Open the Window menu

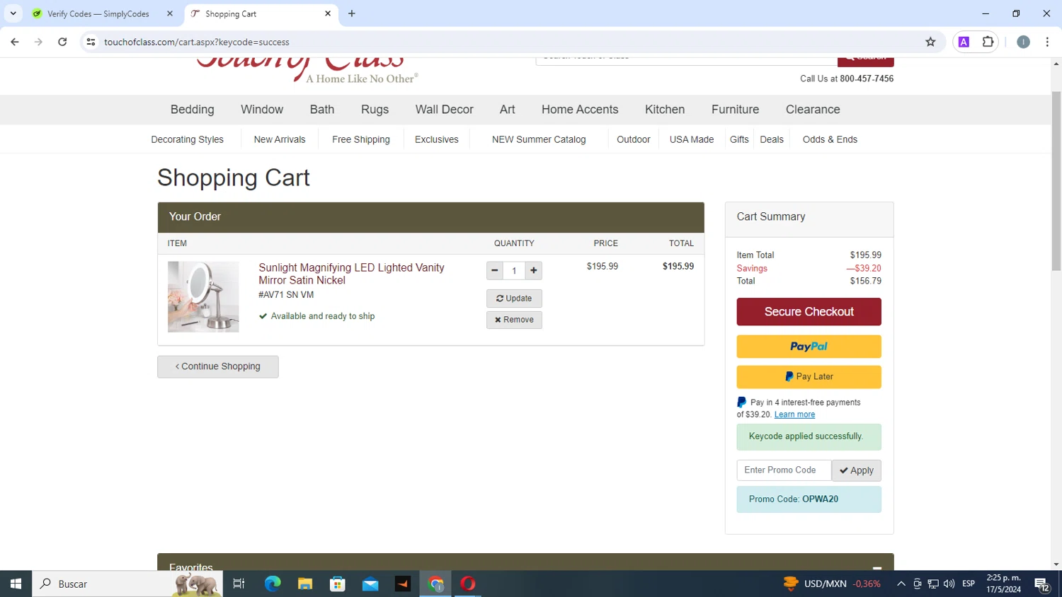[x=262, y=110]
